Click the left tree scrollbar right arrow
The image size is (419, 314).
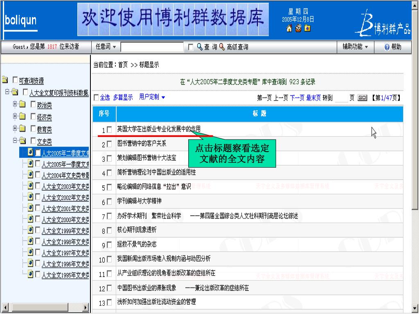point(86,307)
